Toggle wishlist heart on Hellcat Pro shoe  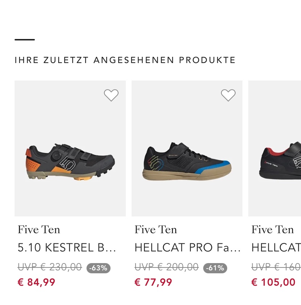pyautogui.click(x=228, y=95)
